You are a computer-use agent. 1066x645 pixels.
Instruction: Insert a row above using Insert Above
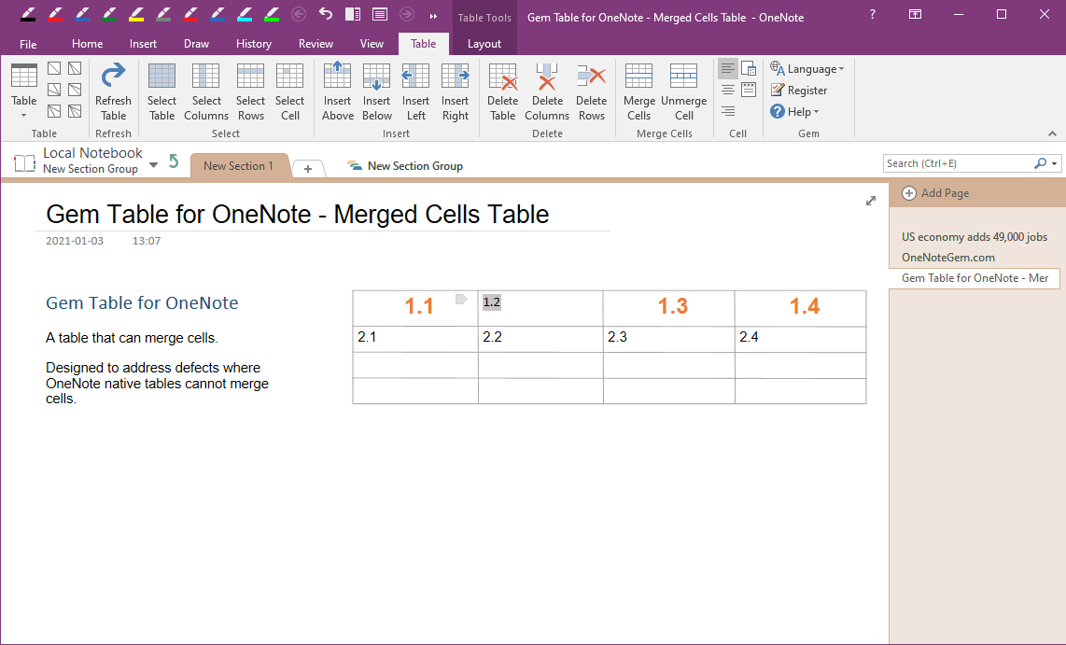(337, 89)
